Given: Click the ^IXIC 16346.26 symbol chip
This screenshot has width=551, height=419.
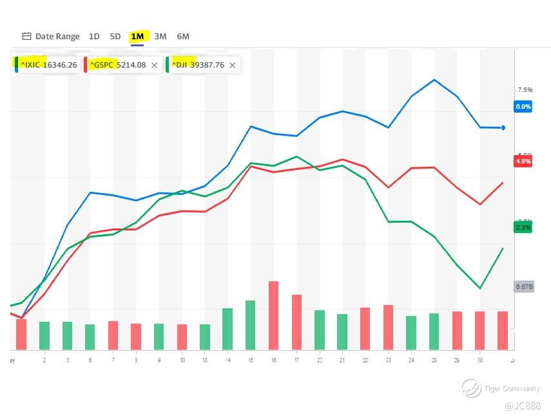Looking at the screenshot, I should tap(47, 65).
